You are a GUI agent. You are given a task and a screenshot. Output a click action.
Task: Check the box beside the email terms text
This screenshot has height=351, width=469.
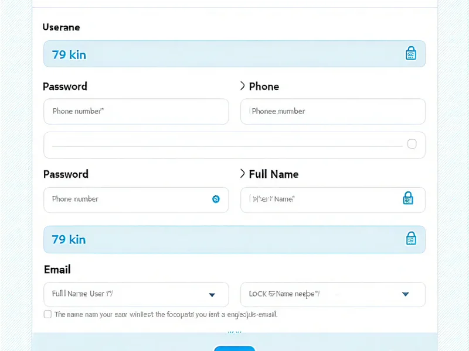(47, 314)
